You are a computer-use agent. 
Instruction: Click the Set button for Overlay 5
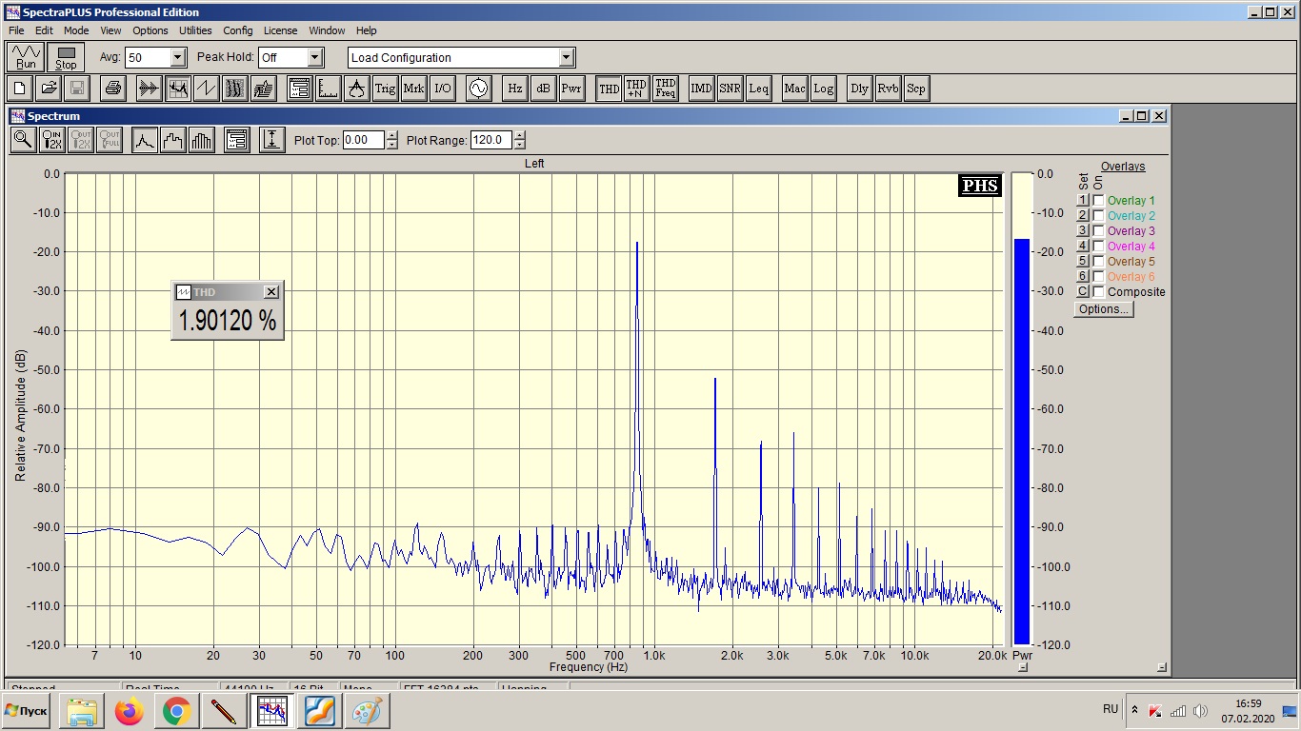coord(1083,262)
